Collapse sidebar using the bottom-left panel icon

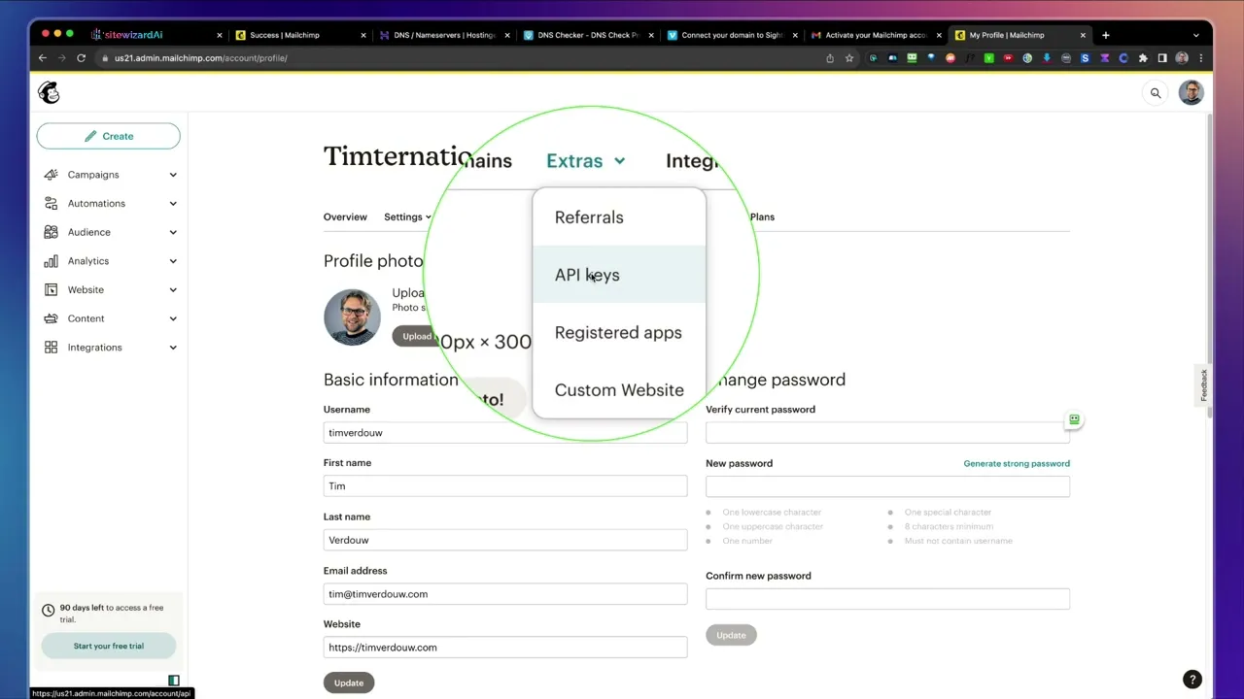174,681
